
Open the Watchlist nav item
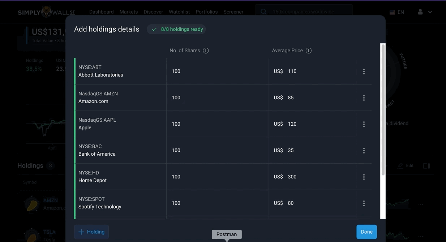pos(179,12)
